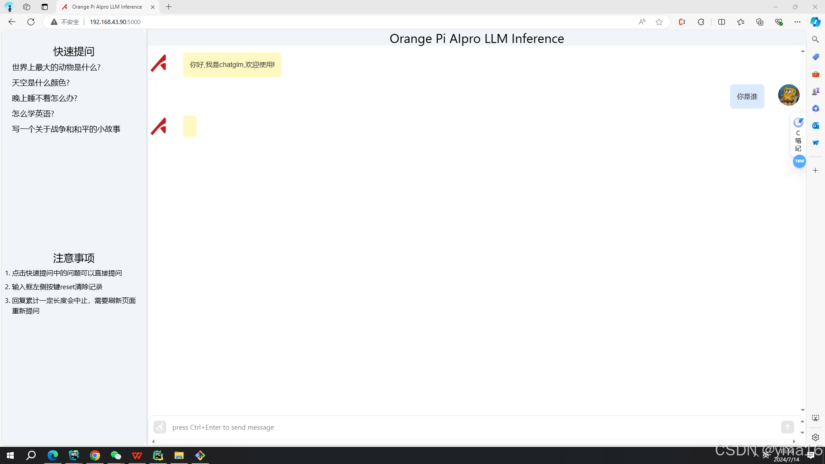Click the '你是谁' user message bubble

[747, 96]
